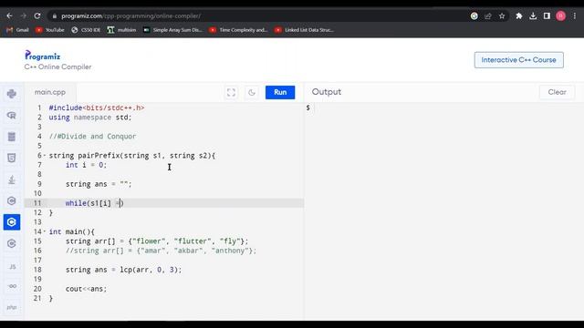Image resolution: width=584 pixels, height=328 pixels.
Task: Reload the current page
Action: pos(37,16)
